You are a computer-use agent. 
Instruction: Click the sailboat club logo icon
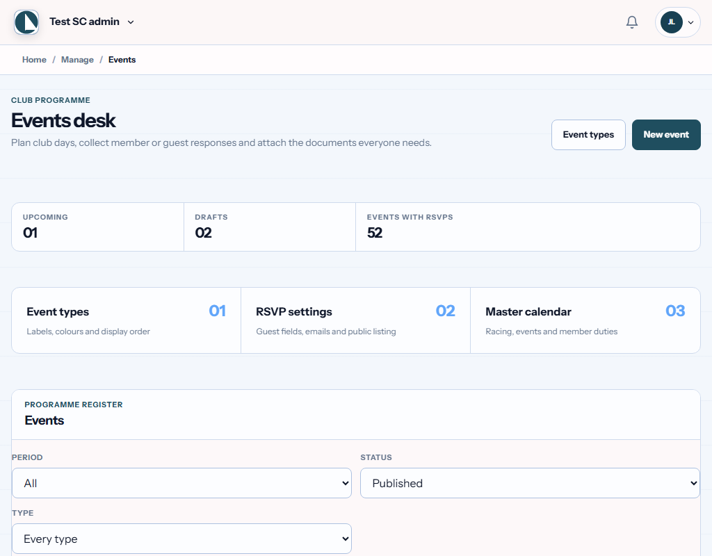26,22
